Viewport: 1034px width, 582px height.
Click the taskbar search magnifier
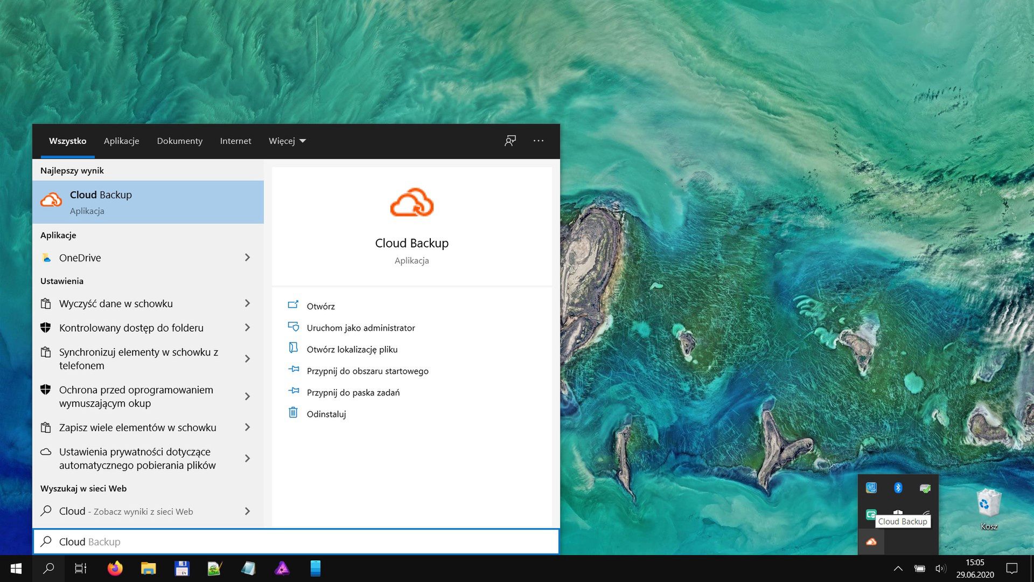point(48,569)
